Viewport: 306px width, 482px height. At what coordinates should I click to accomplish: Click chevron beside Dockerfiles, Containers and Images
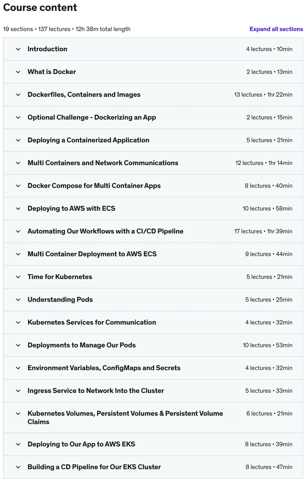[x=18, y=95]
